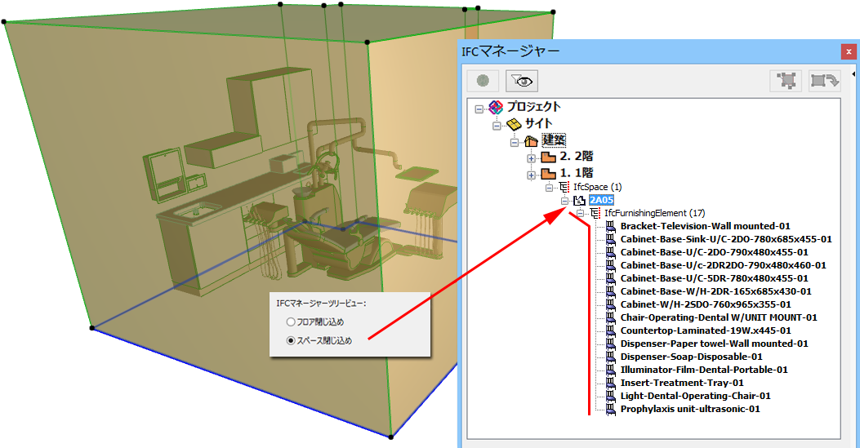Select Cabinet-W/H-2SDO-760x965x355-01
The width and height of the screenshot is (860, 448).
tap(706, 304)
